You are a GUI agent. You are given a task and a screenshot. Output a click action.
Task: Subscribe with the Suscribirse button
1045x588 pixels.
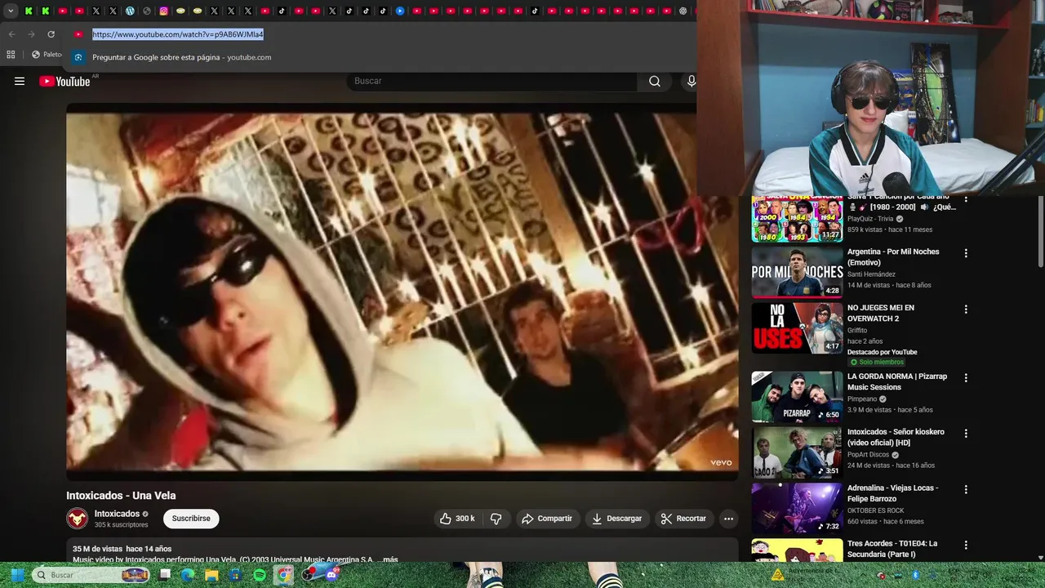[x=191, y=519]
